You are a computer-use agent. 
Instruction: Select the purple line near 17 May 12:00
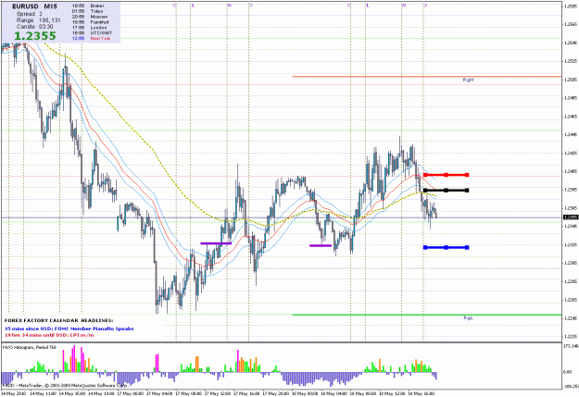(216, 243)
